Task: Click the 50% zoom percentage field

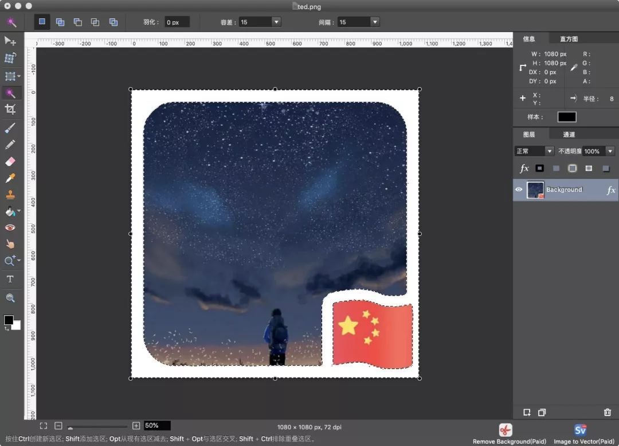Action: (157, 425)
